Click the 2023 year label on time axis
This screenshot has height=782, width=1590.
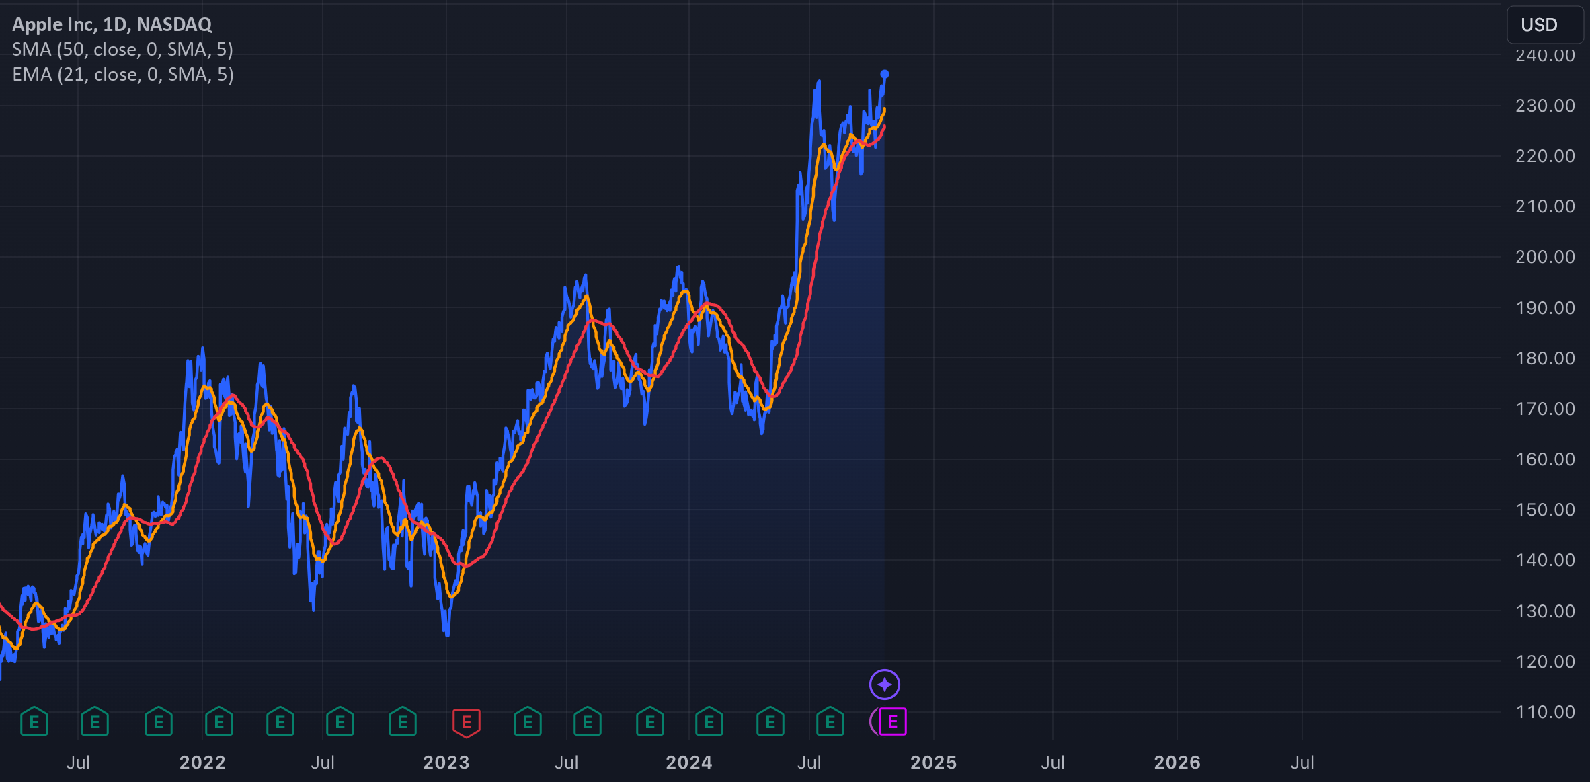(x=446, y=763)
